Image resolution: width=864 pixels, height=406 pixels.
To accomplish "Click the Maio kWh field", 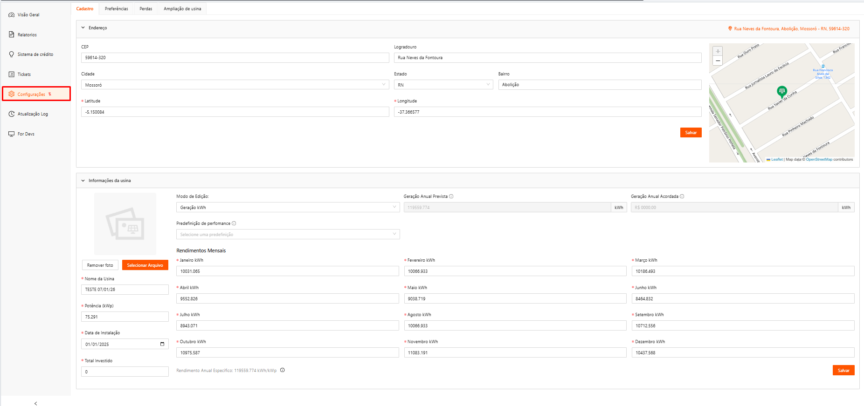I will coord(515,298).
